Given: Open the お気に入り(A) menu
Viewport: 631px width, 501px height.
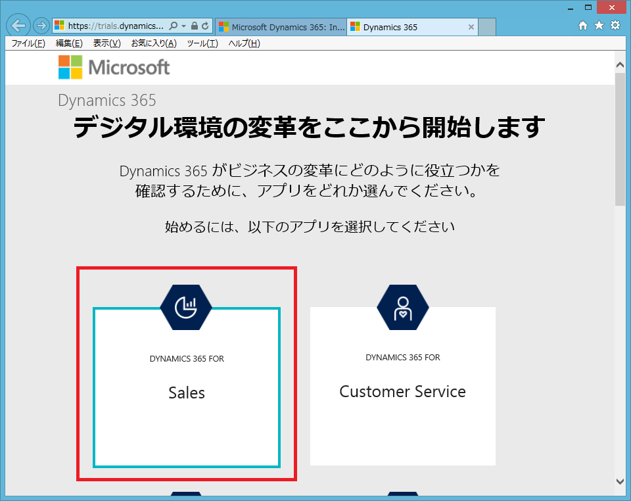Looking at the screenshot, I should (154, 43).
